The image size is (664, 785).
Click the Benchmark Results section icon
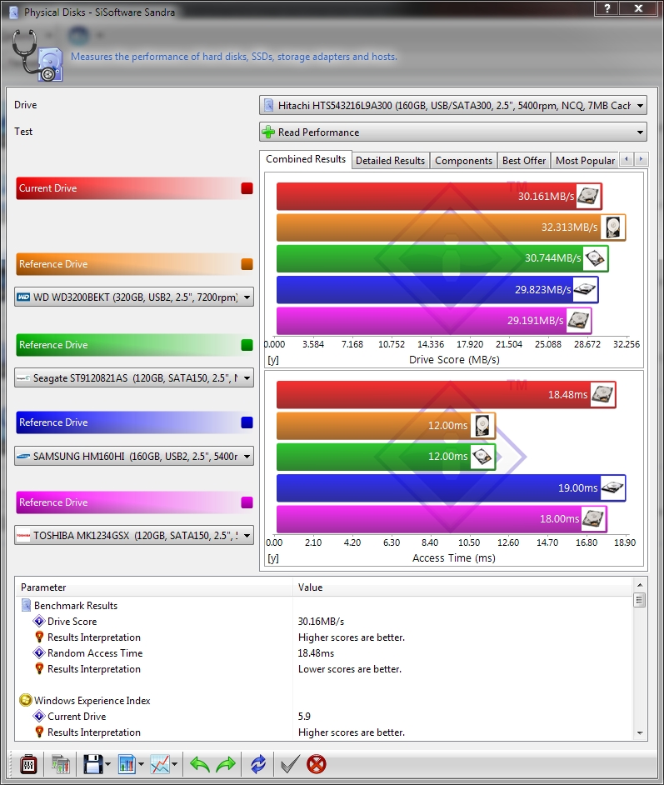pyautogui.click(x=27, y=605)
